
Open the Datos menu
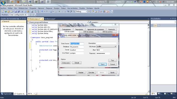coord(63,8)
